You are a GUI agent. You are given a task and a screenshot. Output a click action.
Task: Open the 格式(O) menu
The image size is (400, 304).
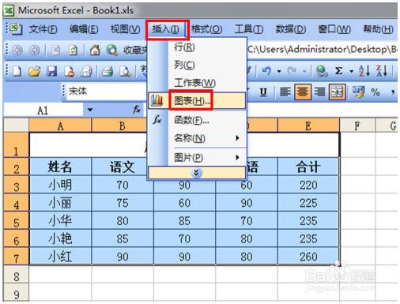[207, 29]
